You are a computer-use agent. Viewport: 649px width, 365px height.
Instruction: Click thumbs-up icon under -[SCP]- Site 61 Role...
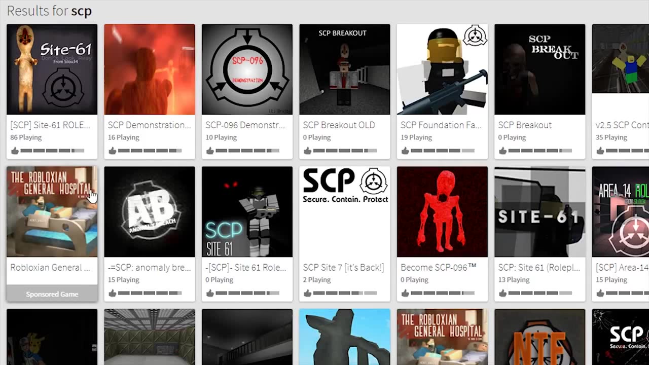pyautogui.click(x=210, y=293)
